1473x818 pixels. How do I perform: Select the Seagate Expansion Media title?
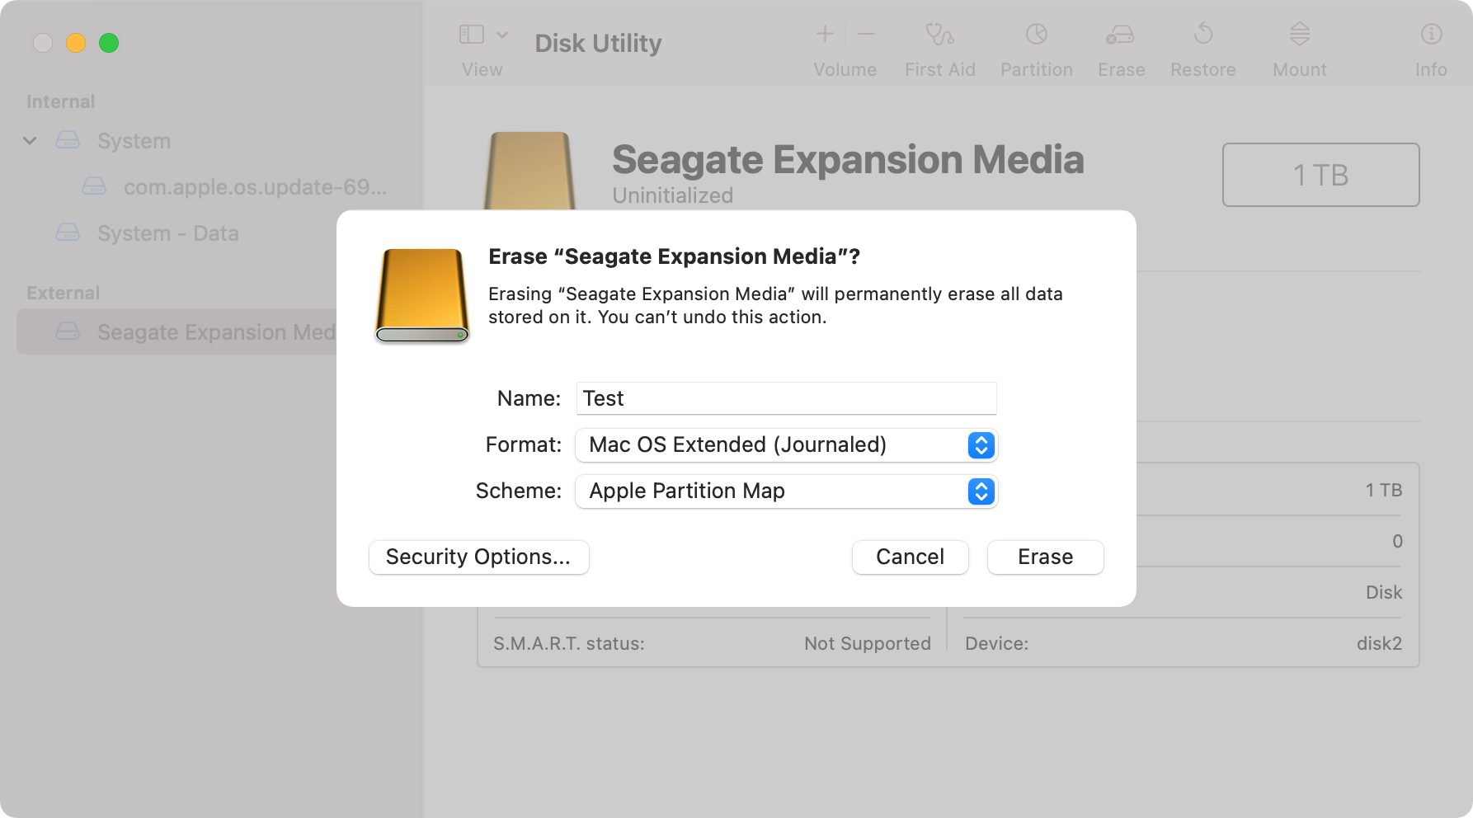click(848, 160)
